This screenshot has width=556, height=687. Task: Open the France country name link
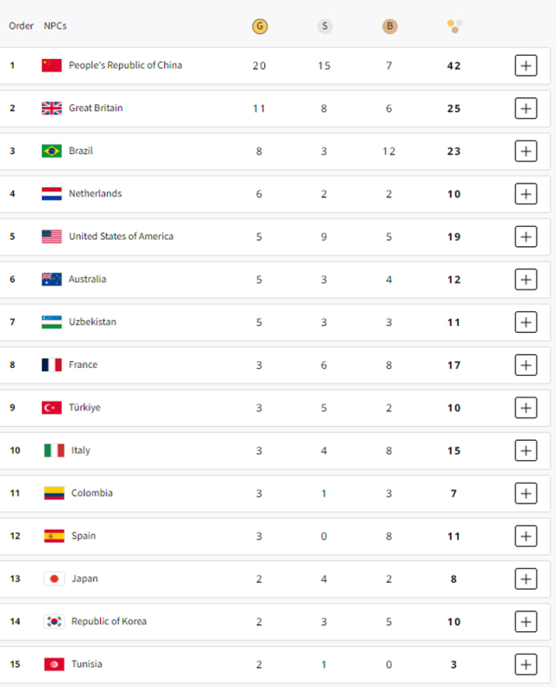tap(83, 364)
